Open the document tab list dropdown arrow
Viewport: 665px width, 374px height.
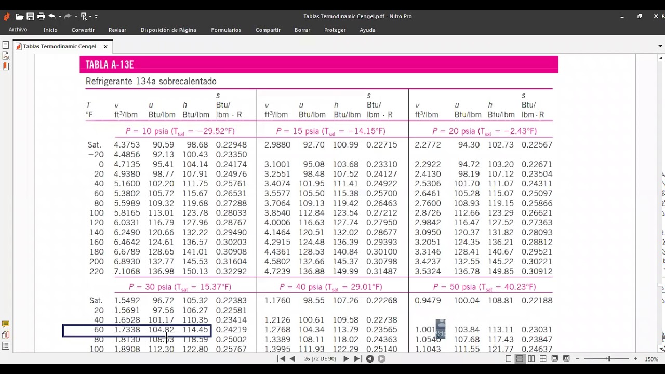point(660,46)
